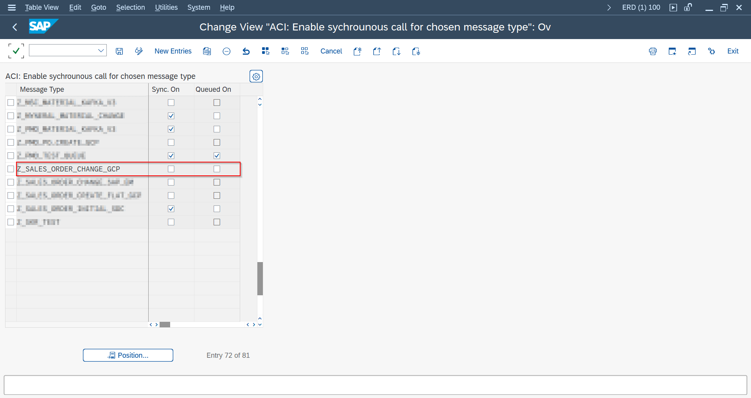This screenshot has height=398, width=751.
Task: Expand the chevron left of ERD (1) 100
Action: (609, 7)
